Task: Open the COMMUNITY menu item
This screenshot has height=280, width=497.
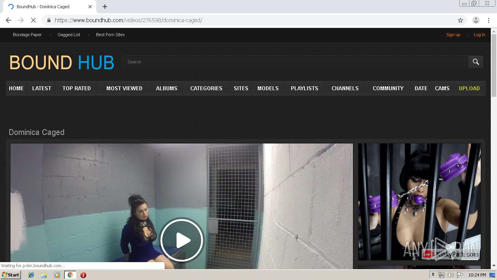Action: click(388, 88)
